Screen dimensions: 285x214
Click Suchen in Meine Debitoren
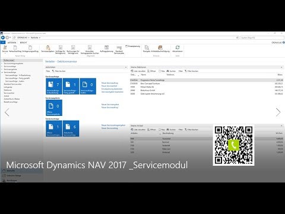click(x=171, y=71)
